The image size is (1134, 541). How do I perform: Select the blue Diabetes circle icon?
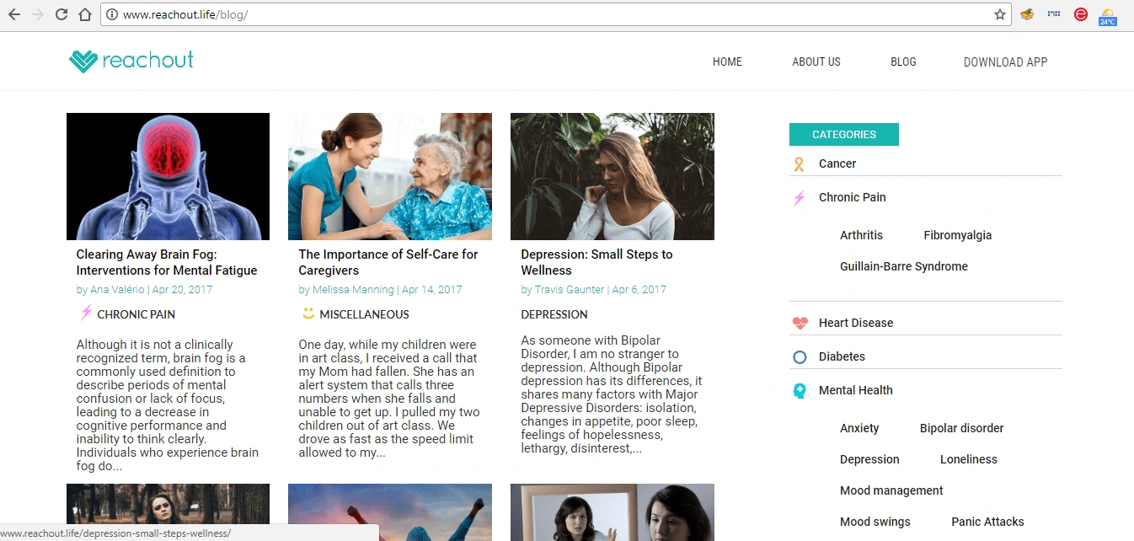click(799, 356)
